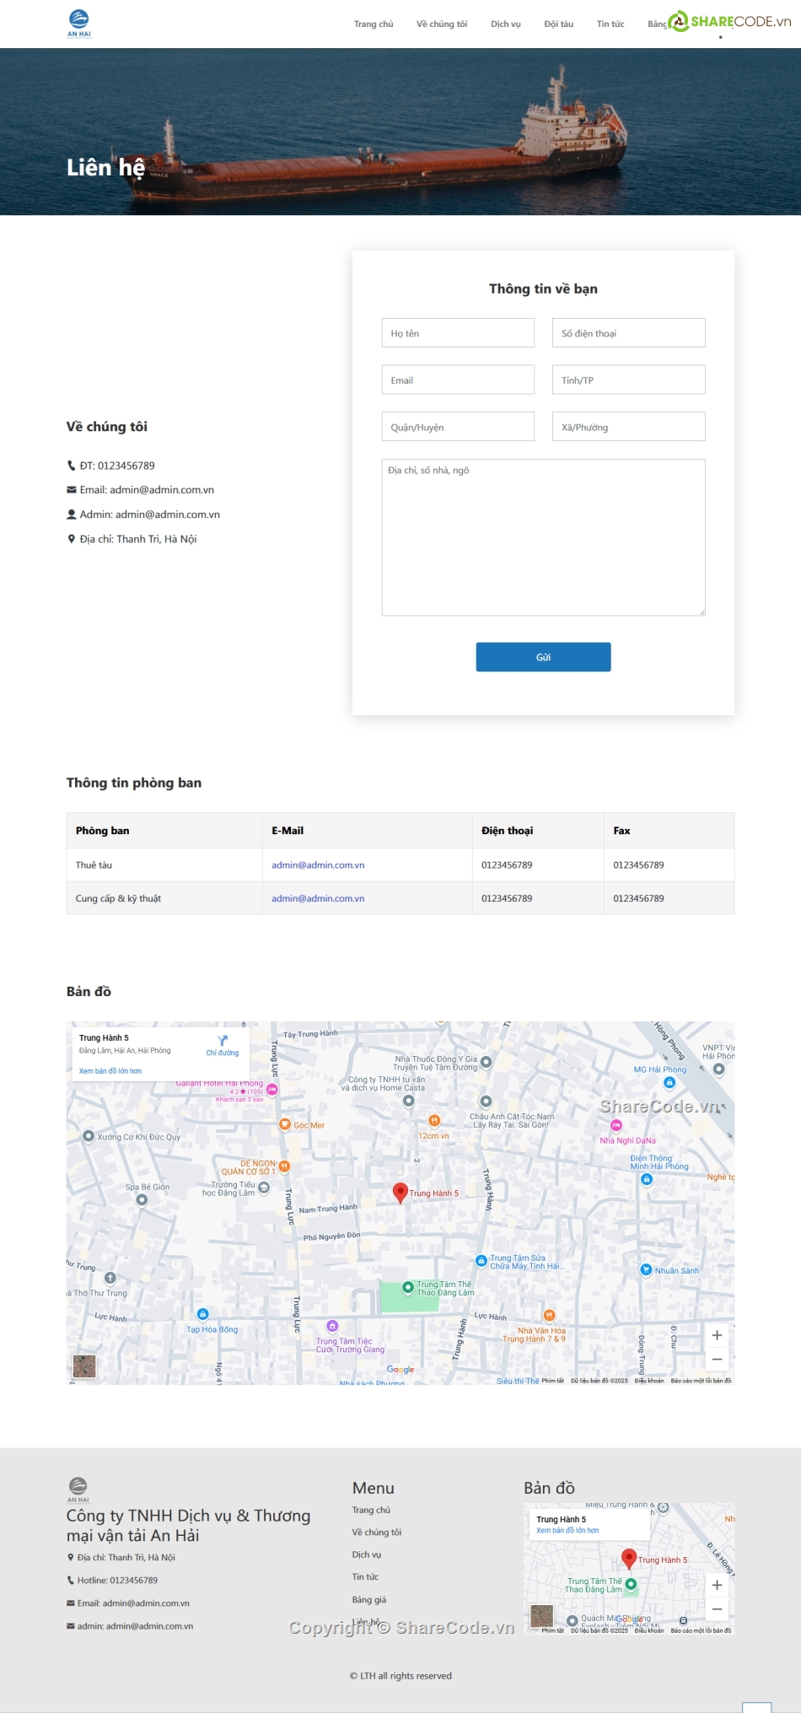Viewport: 801px width, 1713px height.
Task: Click envelope icon next to Email: admin@admin.com.vn
Action: pos(72,490)
